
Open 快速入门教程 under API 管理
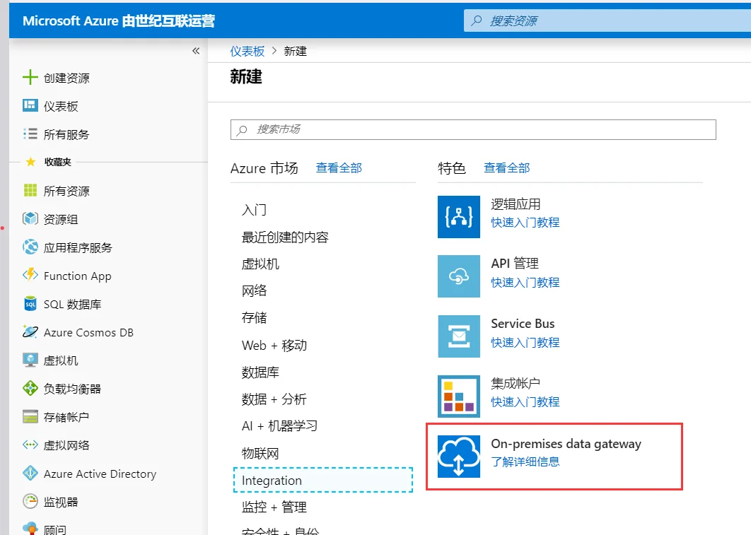(525, 282)
